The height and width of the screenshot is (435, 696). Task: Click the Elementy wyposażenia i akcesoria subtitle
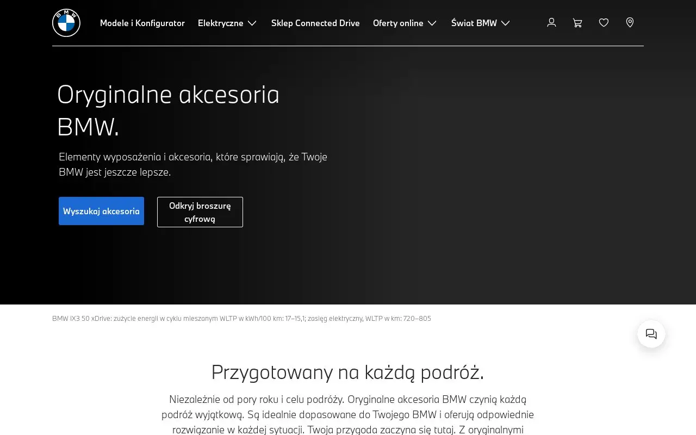193,164
